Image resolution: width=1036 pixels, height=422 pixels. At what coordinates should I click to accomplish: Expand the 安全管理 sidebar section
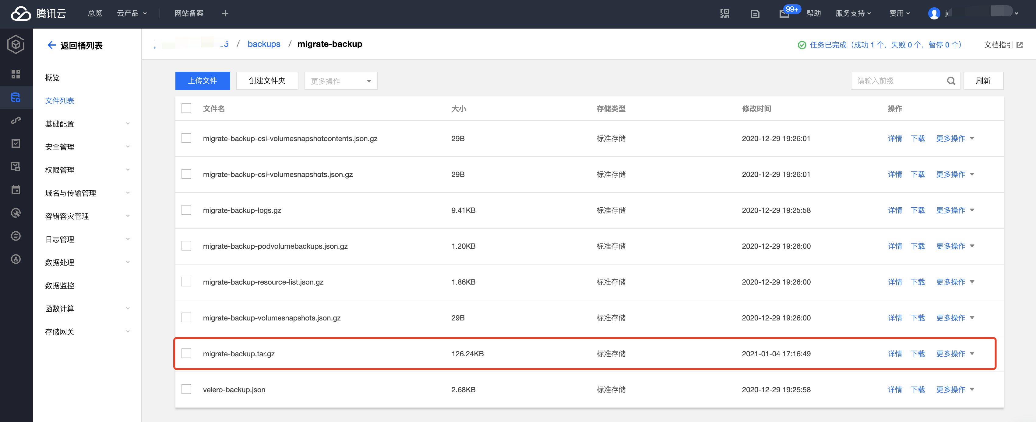pyautogui.click(x=87, y=147)
